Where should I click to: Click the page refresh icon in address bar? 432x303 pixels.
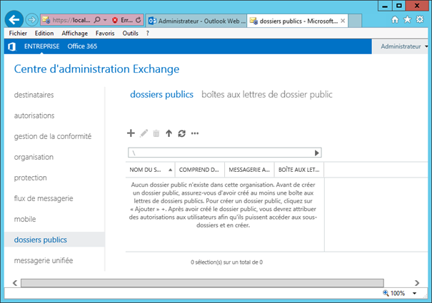pos(139,20)
